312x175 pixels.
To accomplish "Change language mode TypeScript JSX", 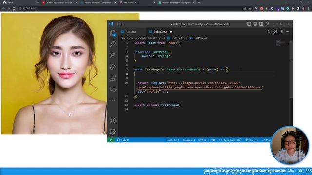I will [x=231, y=140].
